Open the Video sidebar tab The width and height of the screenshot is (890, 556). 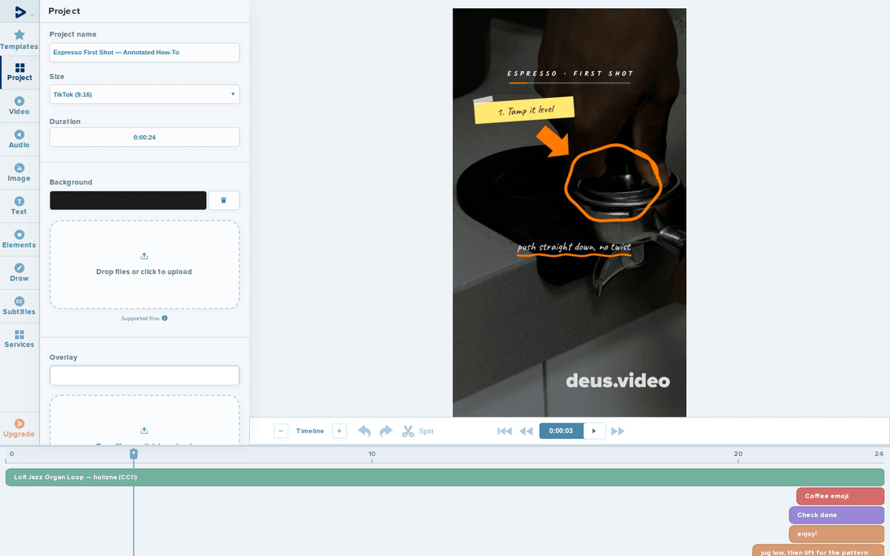19,106
